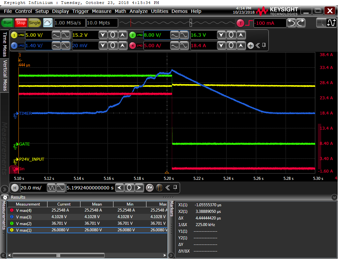Click channel 1 offset up arrow
Viewport: 341px width, 262px height.
(122, 35)
